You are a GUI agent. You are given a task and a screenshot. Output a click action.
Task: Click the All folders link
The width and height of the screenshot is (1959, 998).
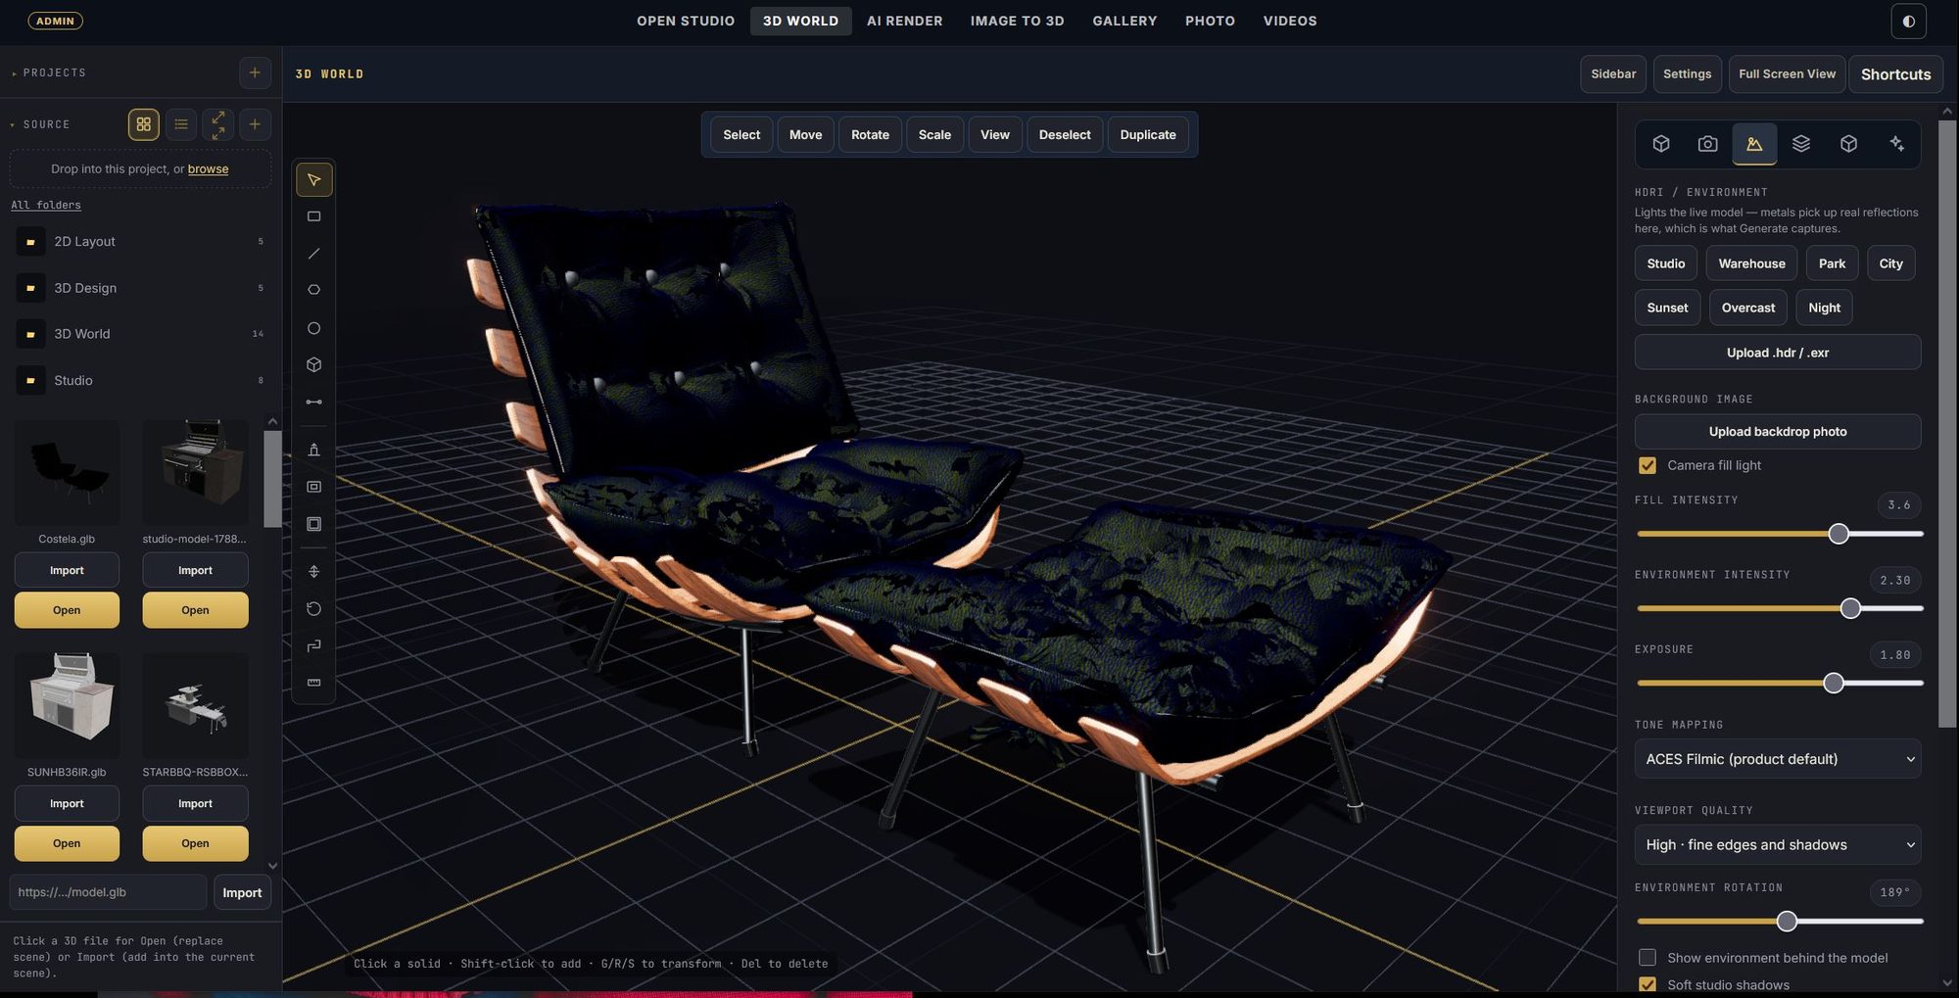coord(46,205)
